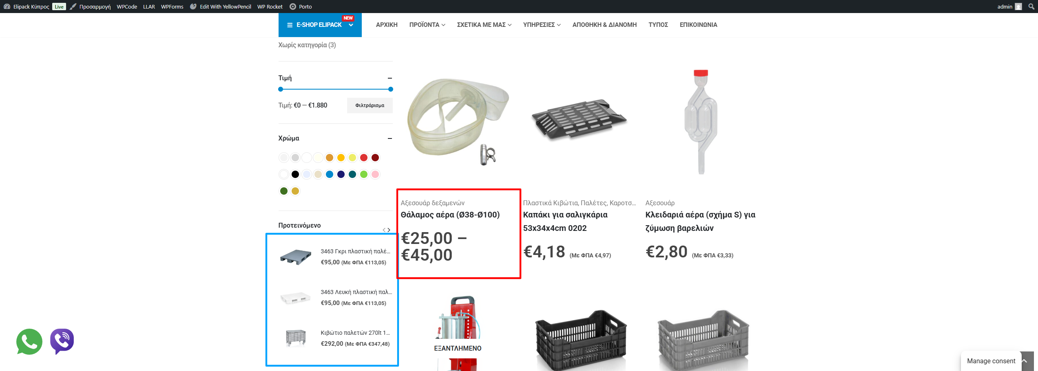
Task: Click the admin user avatar icon
Action: pyautogui.click(x=1018, y=7)
